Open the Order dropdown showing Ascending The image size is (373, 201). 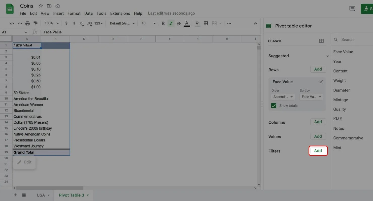(x=283, y=97)
